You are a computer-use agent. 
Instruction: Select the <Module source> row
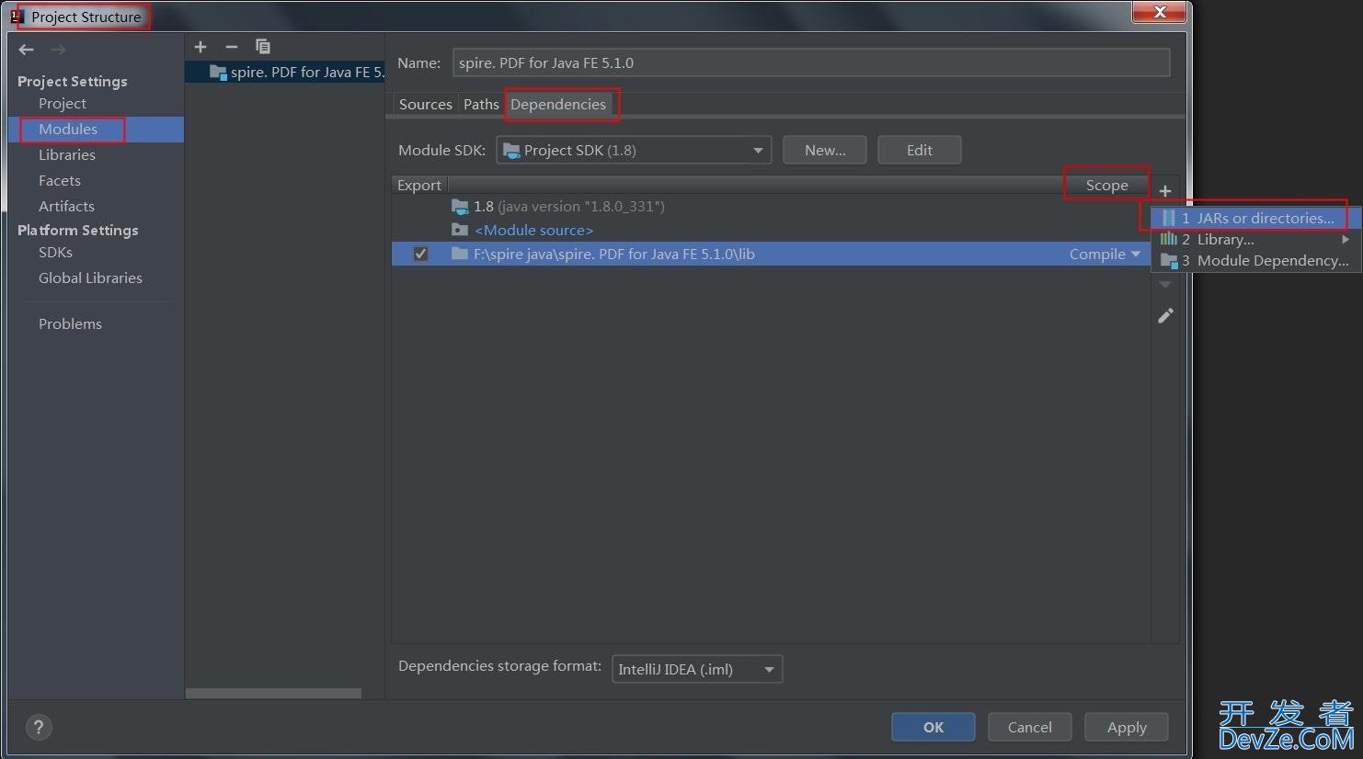(x=771, y=230)
